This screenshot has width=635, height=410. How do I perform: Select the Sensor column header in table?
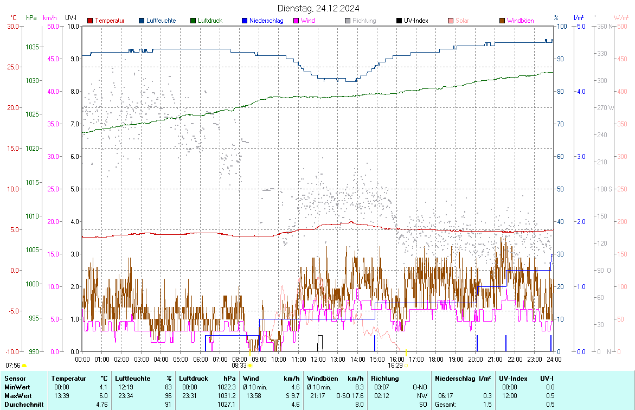15,378
